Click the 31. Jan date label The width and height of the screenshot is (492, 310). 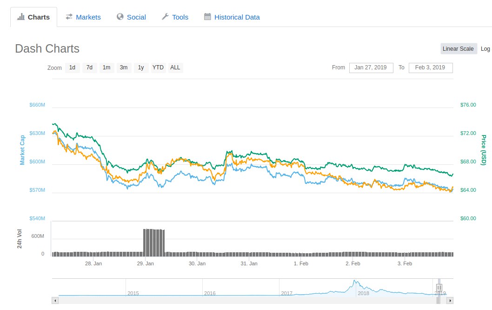[x=249, y=263]
